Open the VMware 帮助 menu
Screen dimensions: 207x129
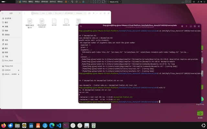(60, 2)
